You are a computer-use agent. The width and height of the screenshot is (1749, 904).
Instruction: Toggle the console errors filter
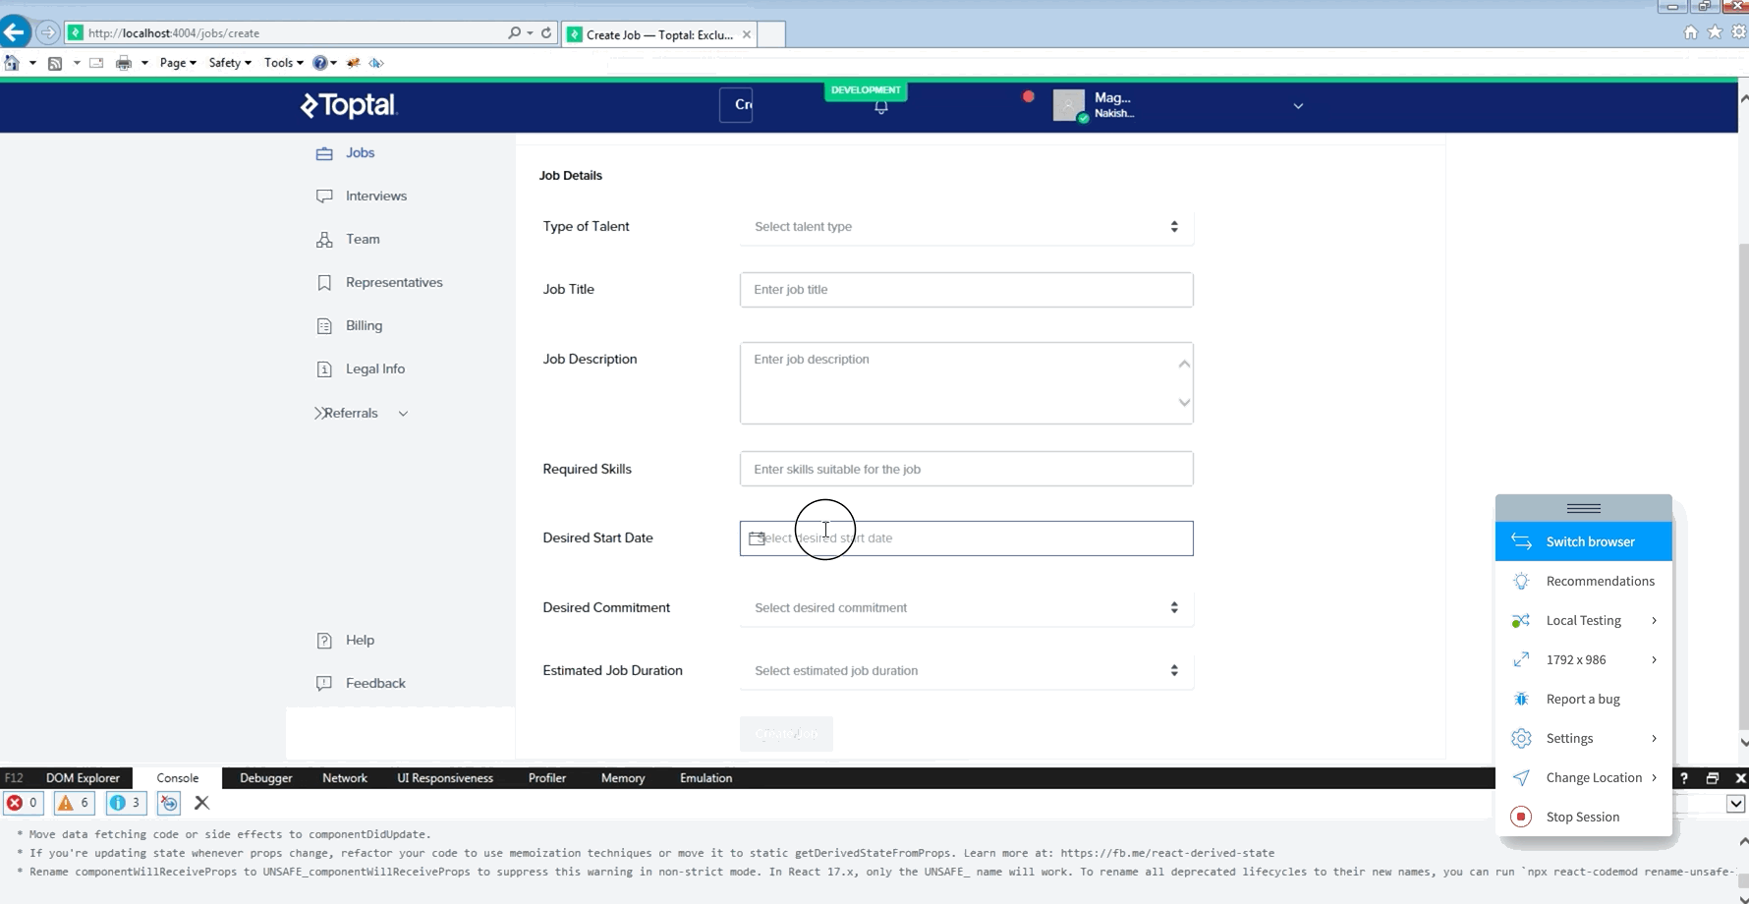tap(23, 803)
